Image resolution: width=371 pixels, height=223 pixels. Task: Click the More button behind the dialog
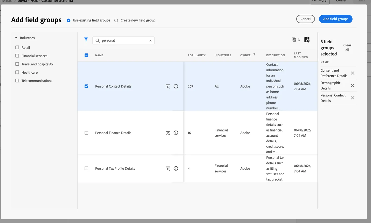(320, 1)
